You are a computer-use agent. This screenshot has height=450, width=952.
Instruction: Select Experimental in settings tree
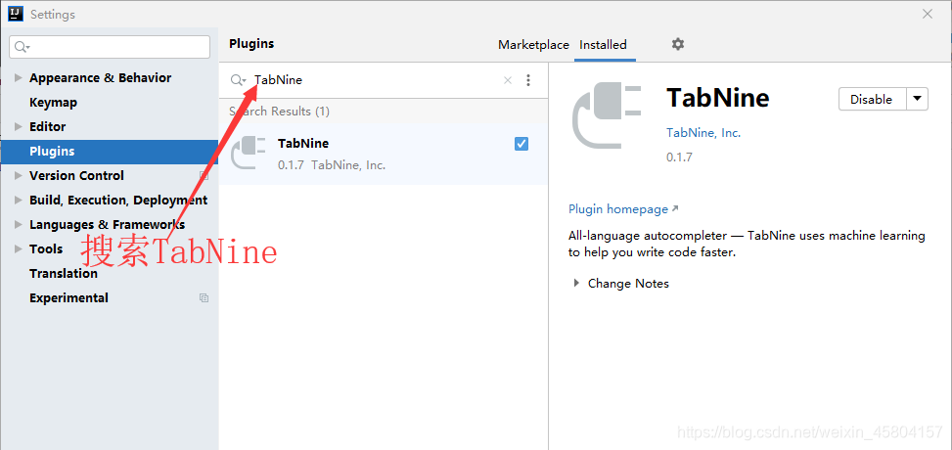[68, 298]
